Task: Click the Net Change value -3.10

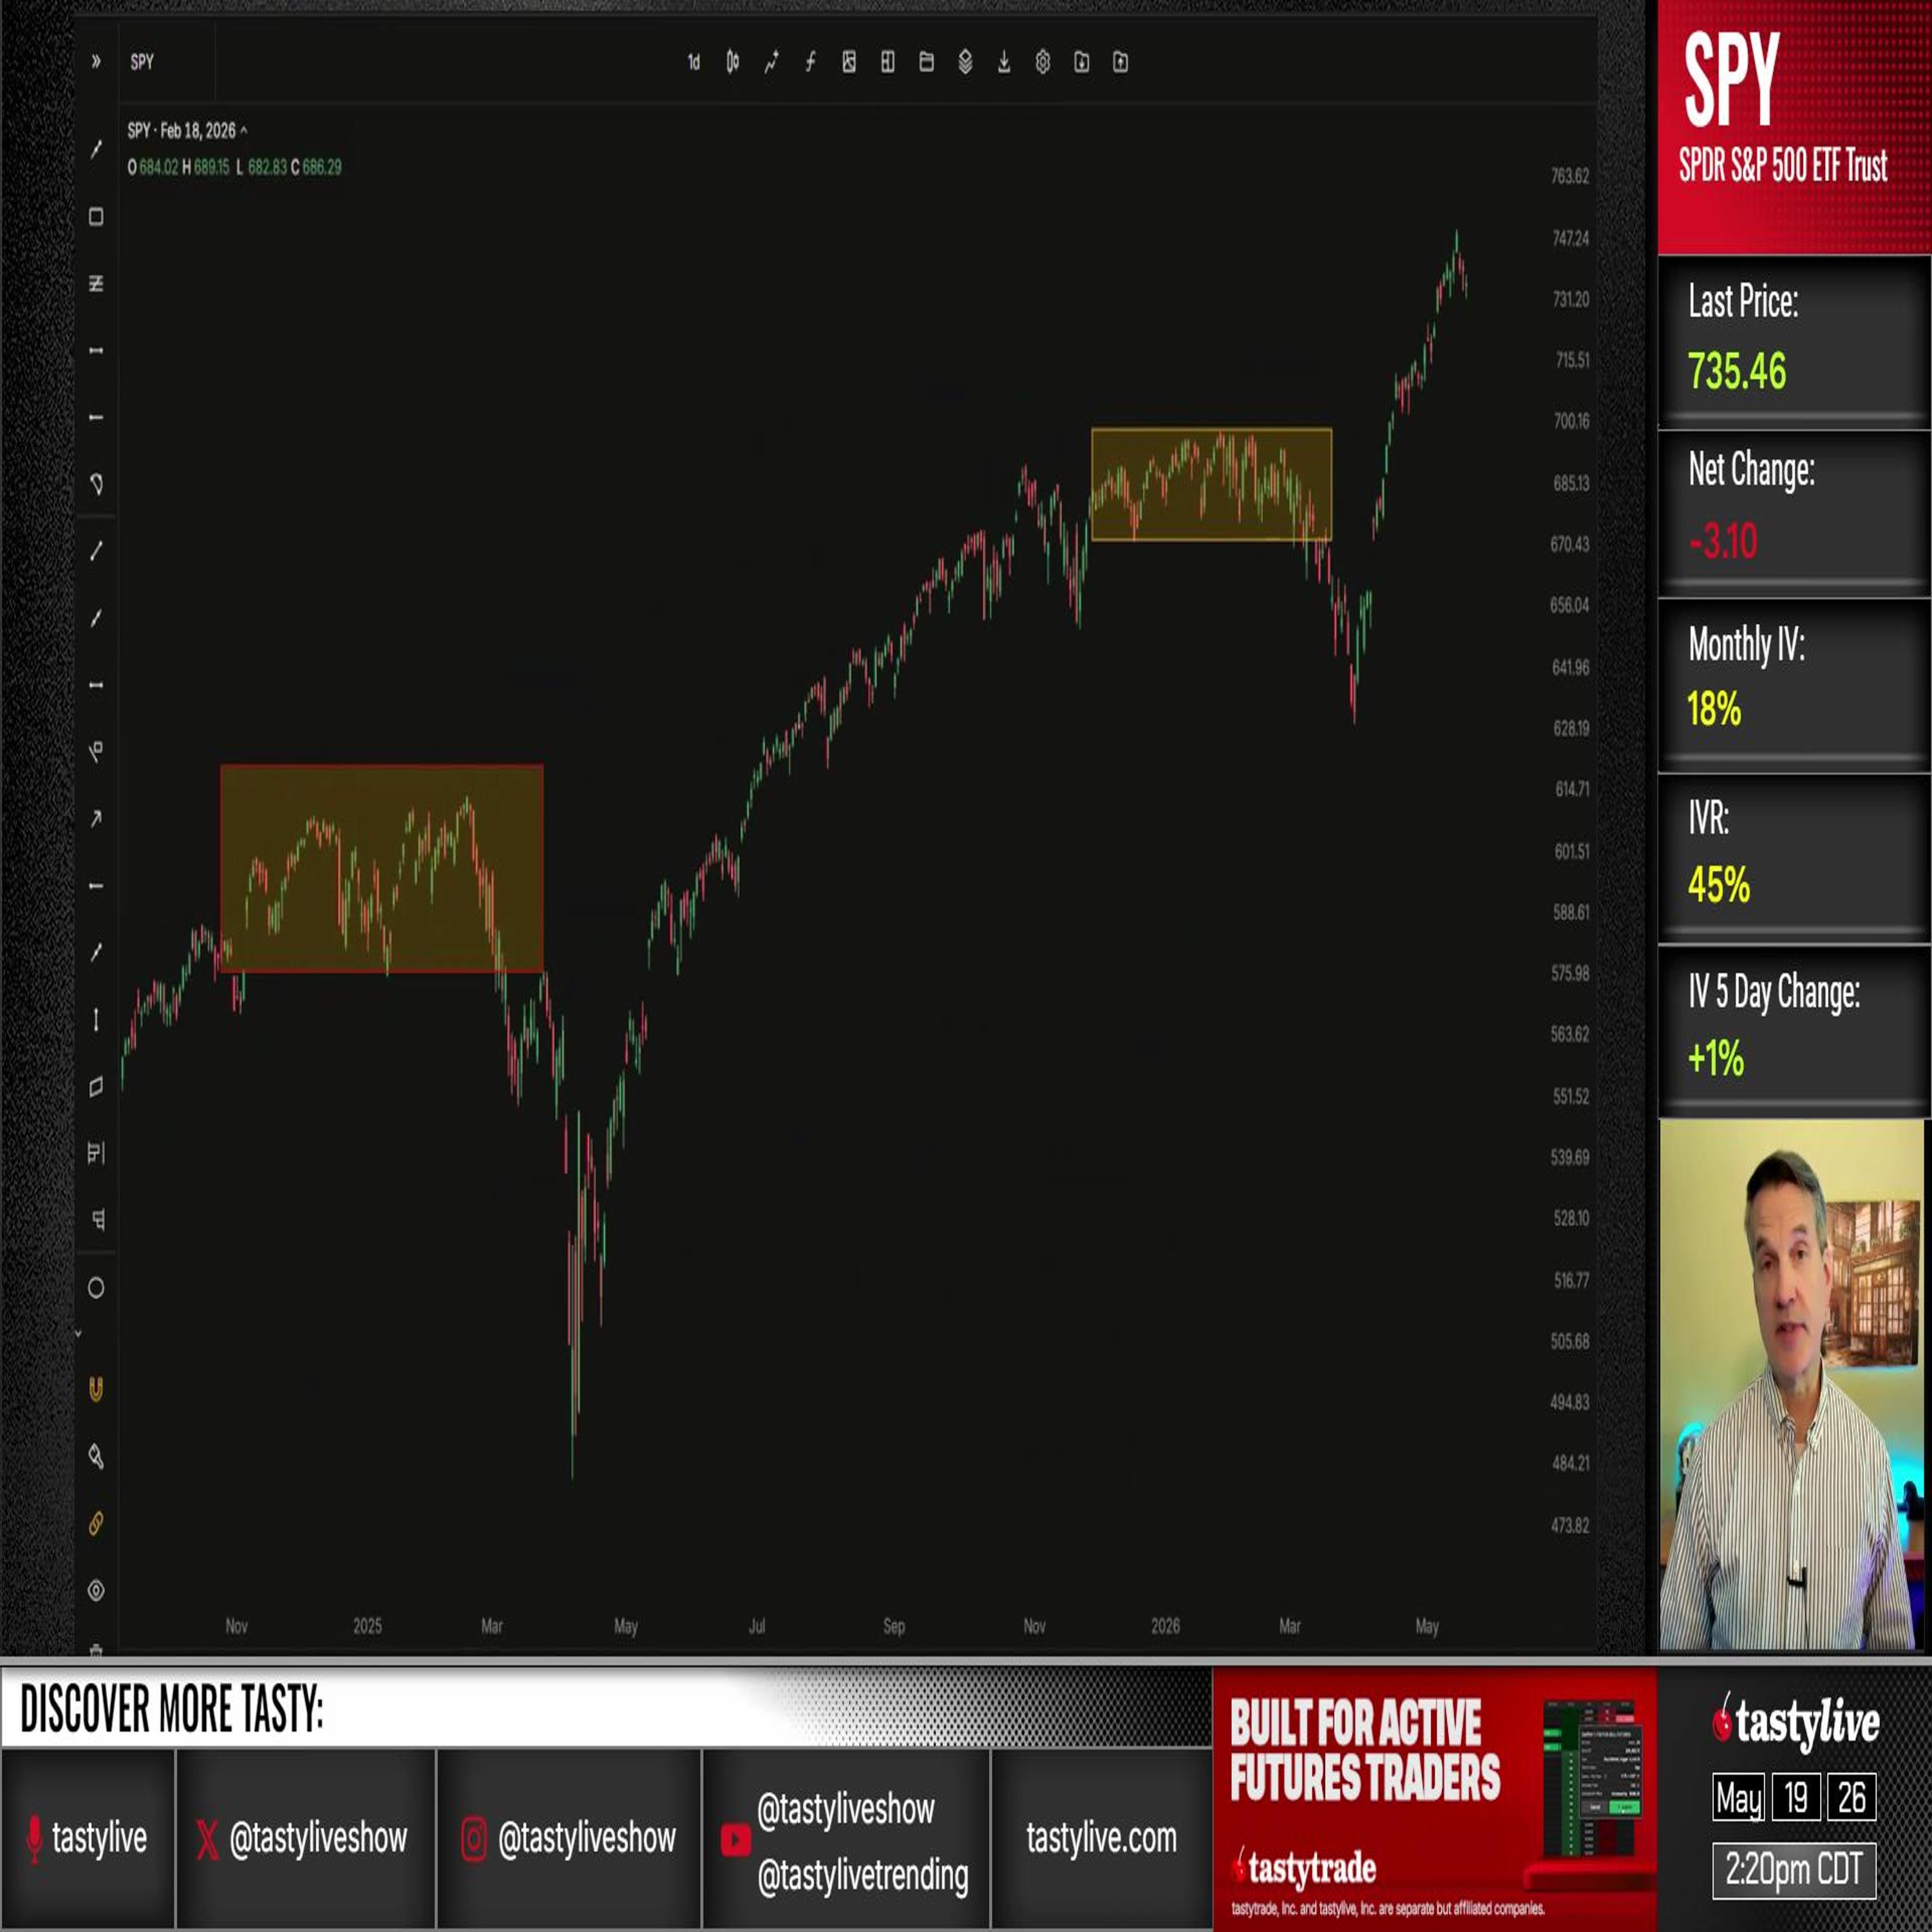Action: click(x=1722, y=541)
